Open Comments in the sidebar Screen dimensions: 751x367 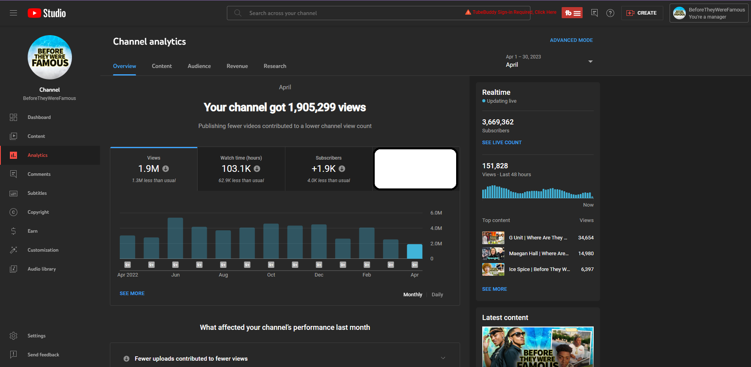coord(50,174)
